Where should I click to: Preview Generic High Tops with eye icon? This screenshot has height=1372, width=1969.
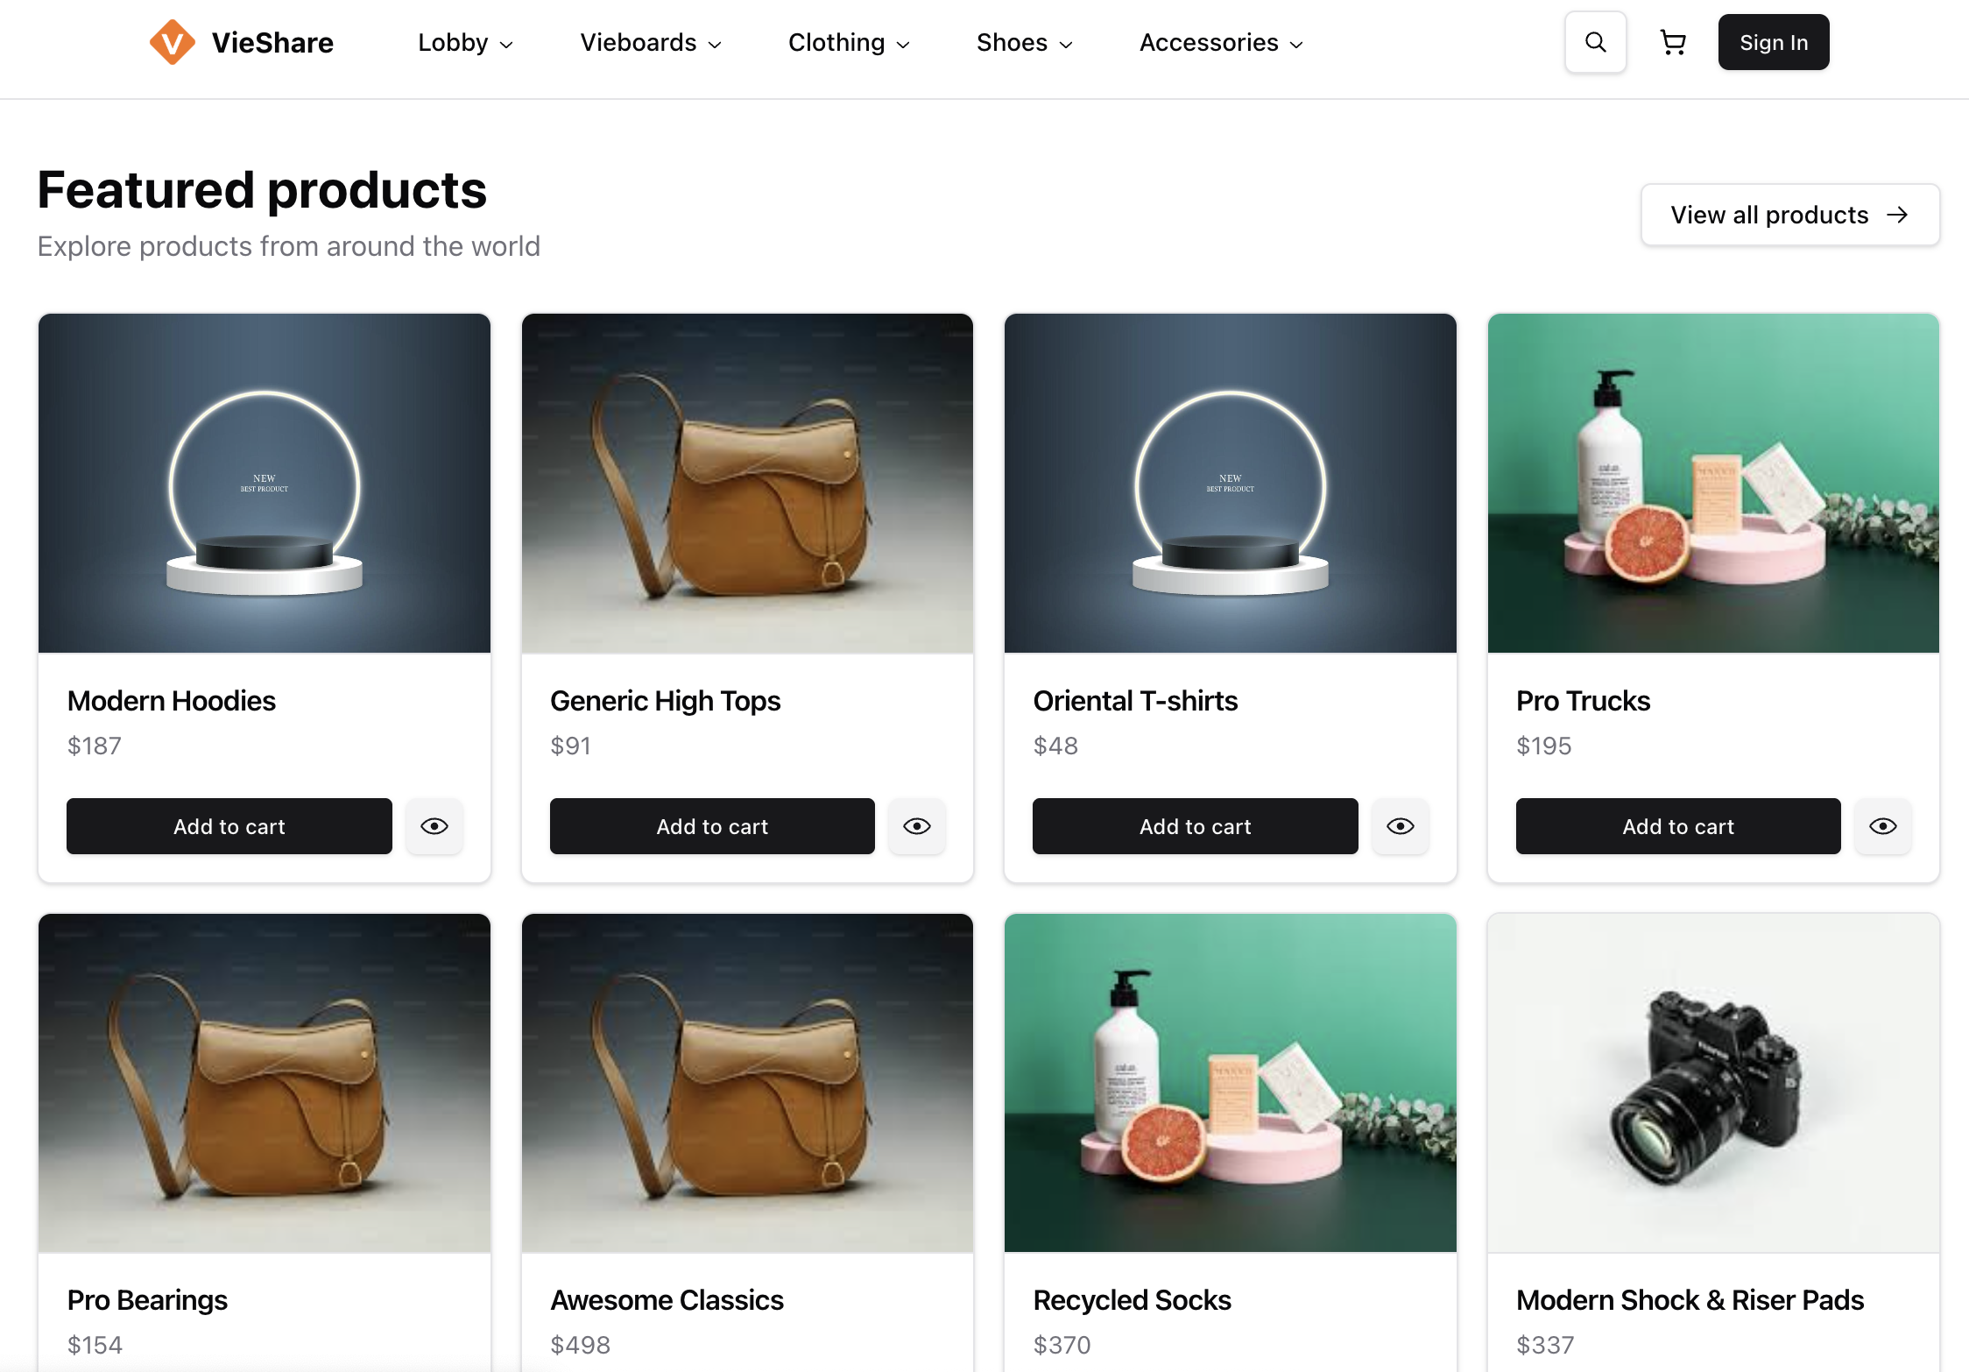point(917,826)
